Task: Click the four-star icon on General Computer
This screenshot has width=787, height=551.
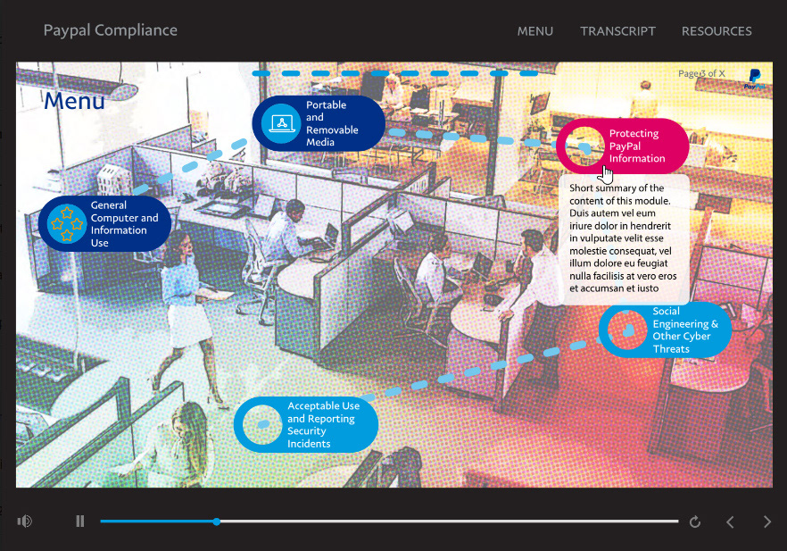Action: click(67, 223)
